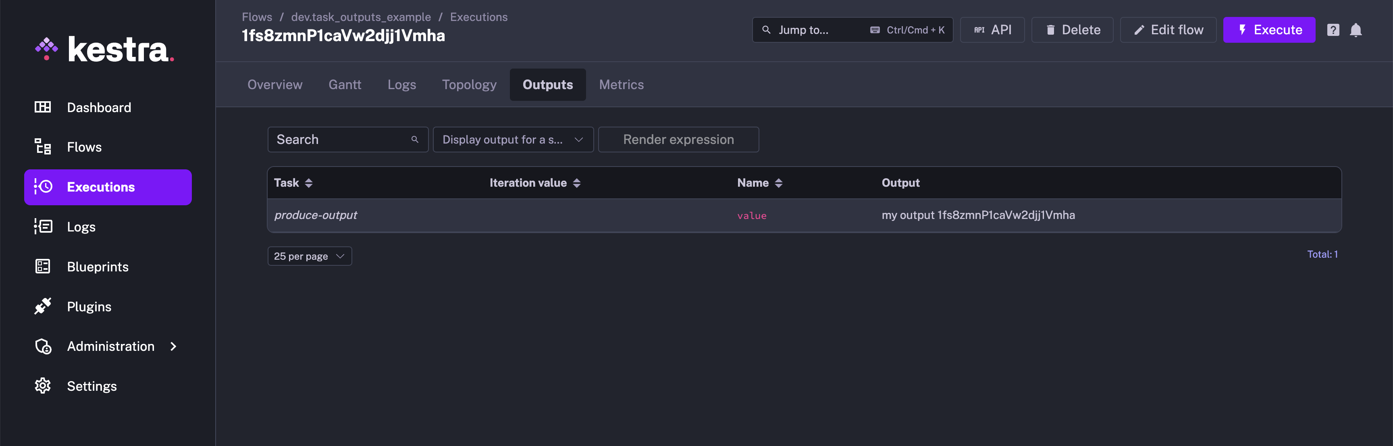Click the Jump to... search box
The width and height of the screenshot is (1393, 446).
pos(852,30)
